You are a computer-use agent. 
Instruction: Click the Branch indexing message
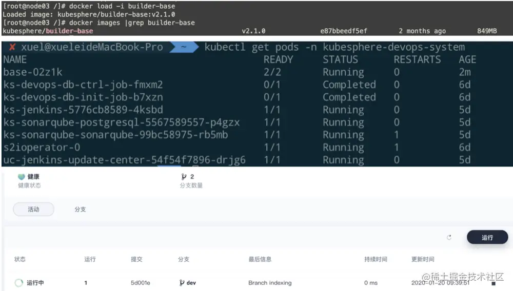point(270,283)
